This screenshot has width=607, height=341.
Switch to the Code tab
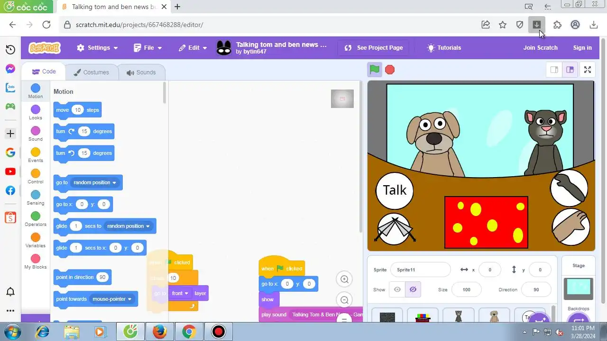44,72
